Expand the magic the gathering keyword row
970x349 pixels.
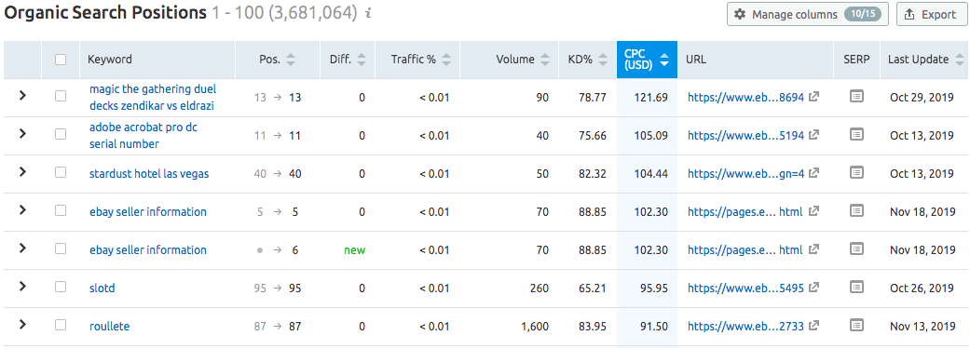coord(23,96)
